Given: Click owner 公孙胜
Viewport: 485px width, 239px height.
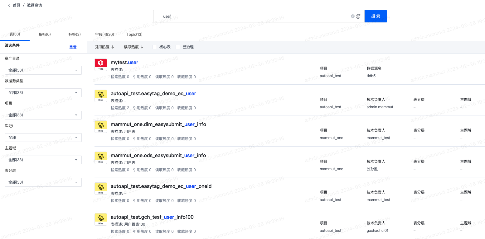Looking at the screenshot, I should click(372, 169).
